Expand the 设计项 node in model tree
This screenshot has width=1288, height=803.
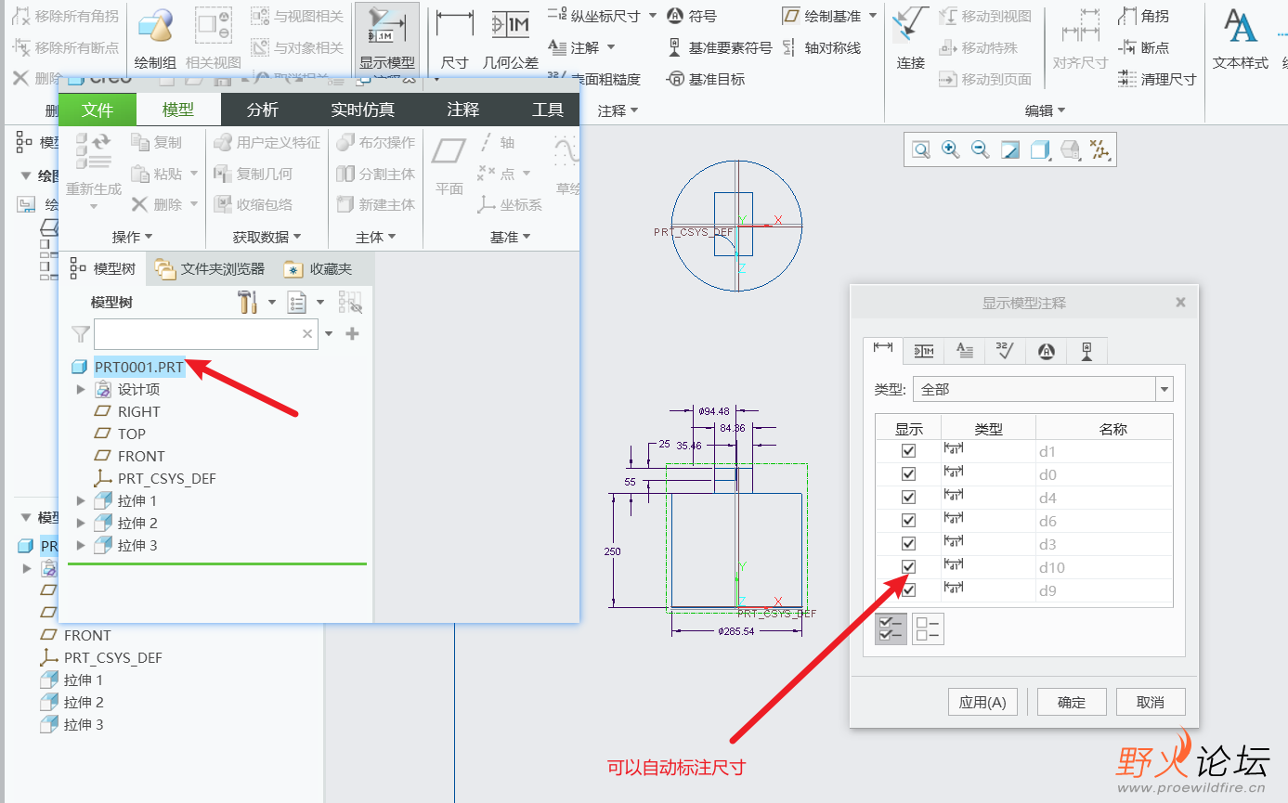[x=81, y=390]
